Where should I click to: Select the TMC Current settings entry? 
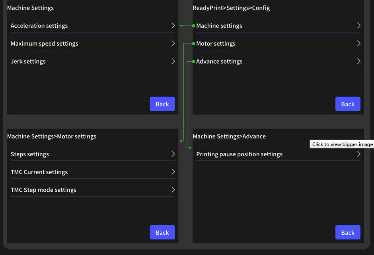(x=39, y=172)
